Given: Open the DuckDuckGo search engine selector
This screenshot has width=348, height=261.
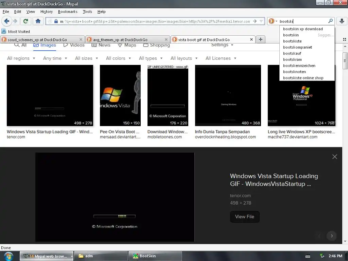Looking at the screenshot, I should coord(273,21).
